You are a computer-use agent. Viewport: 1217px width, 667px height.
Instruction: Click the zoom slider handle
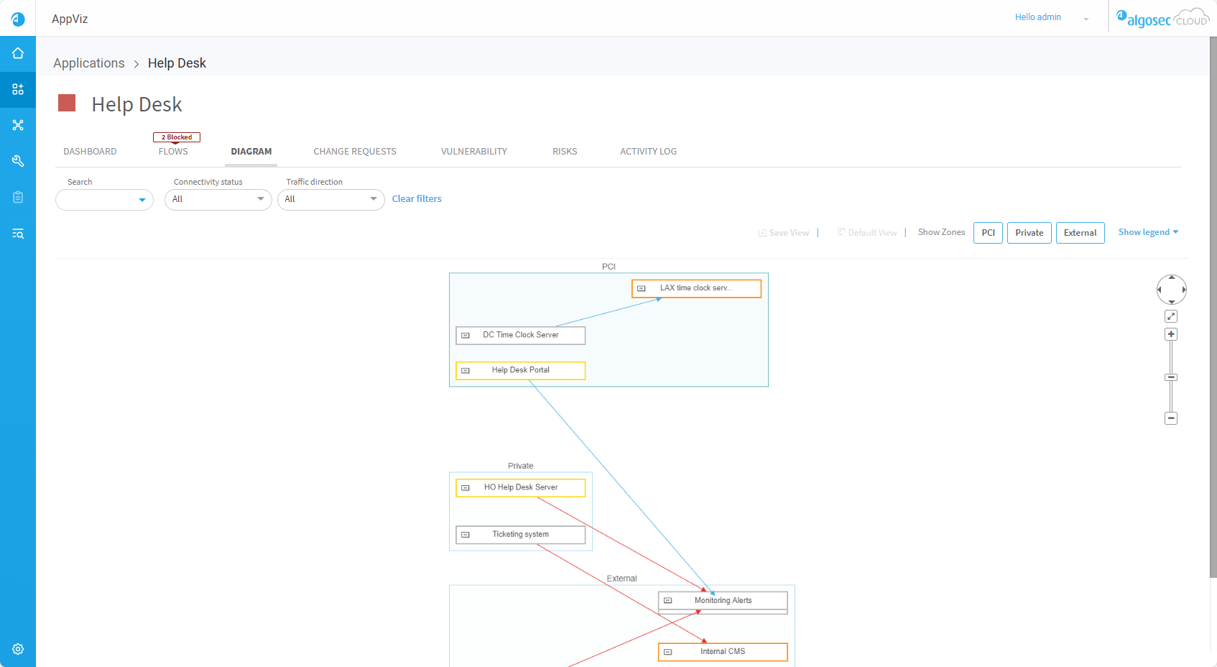coord(1171,377)
